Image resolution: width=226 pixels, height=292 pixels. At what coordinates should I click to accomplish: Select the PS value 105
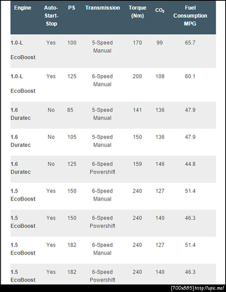pos(72,137)
